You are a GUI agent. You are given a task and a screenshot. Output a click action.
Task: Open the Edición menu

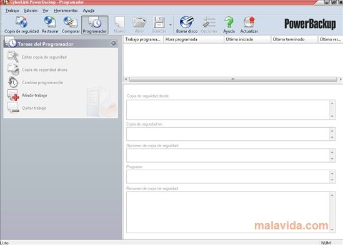pyautogui.click(x=31, y=11)
